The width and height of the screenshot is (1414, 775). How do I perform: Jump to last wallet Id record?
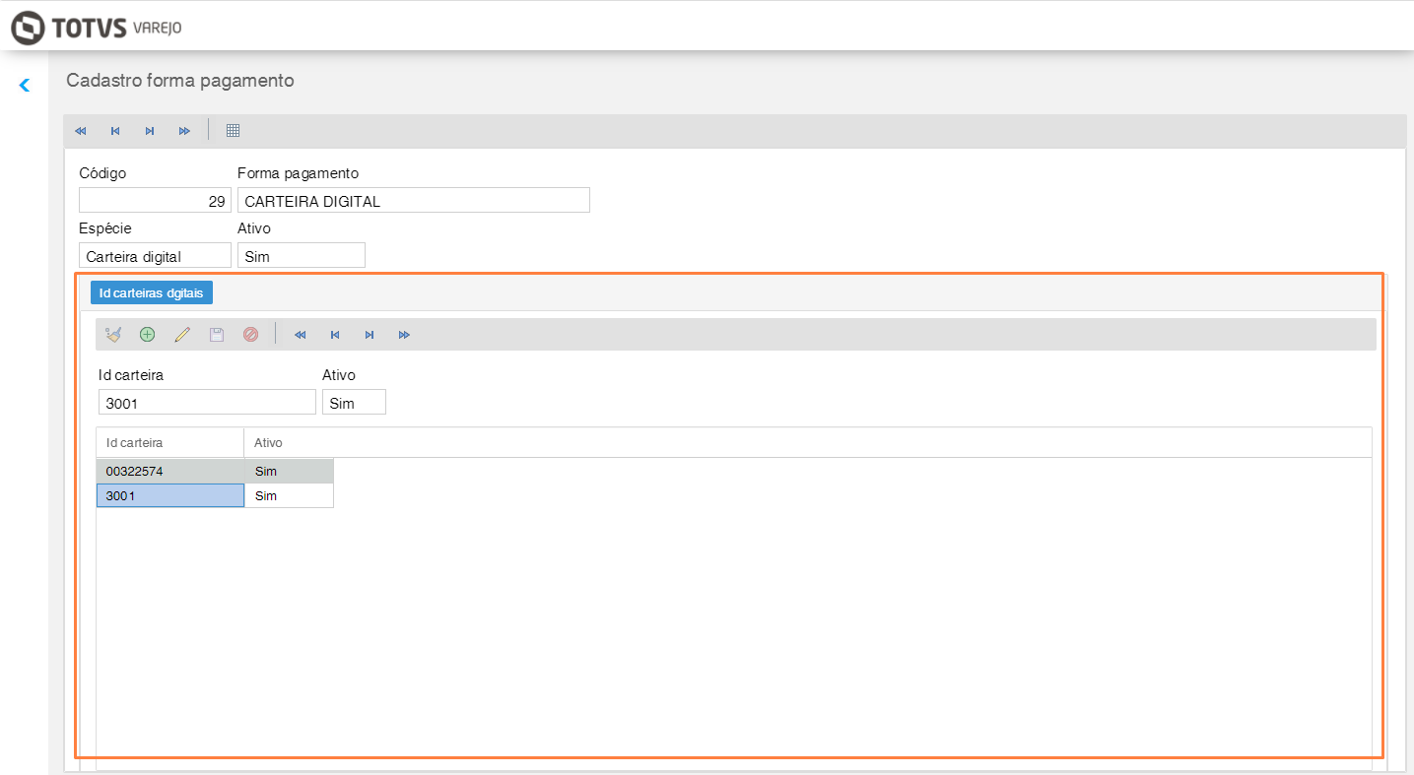(404, 335)
